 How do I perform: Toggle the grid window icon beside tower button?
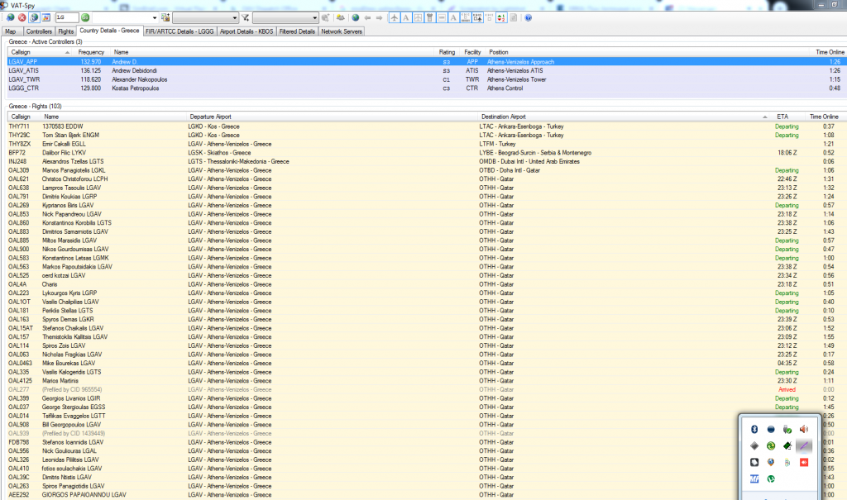tap(418, 18)
